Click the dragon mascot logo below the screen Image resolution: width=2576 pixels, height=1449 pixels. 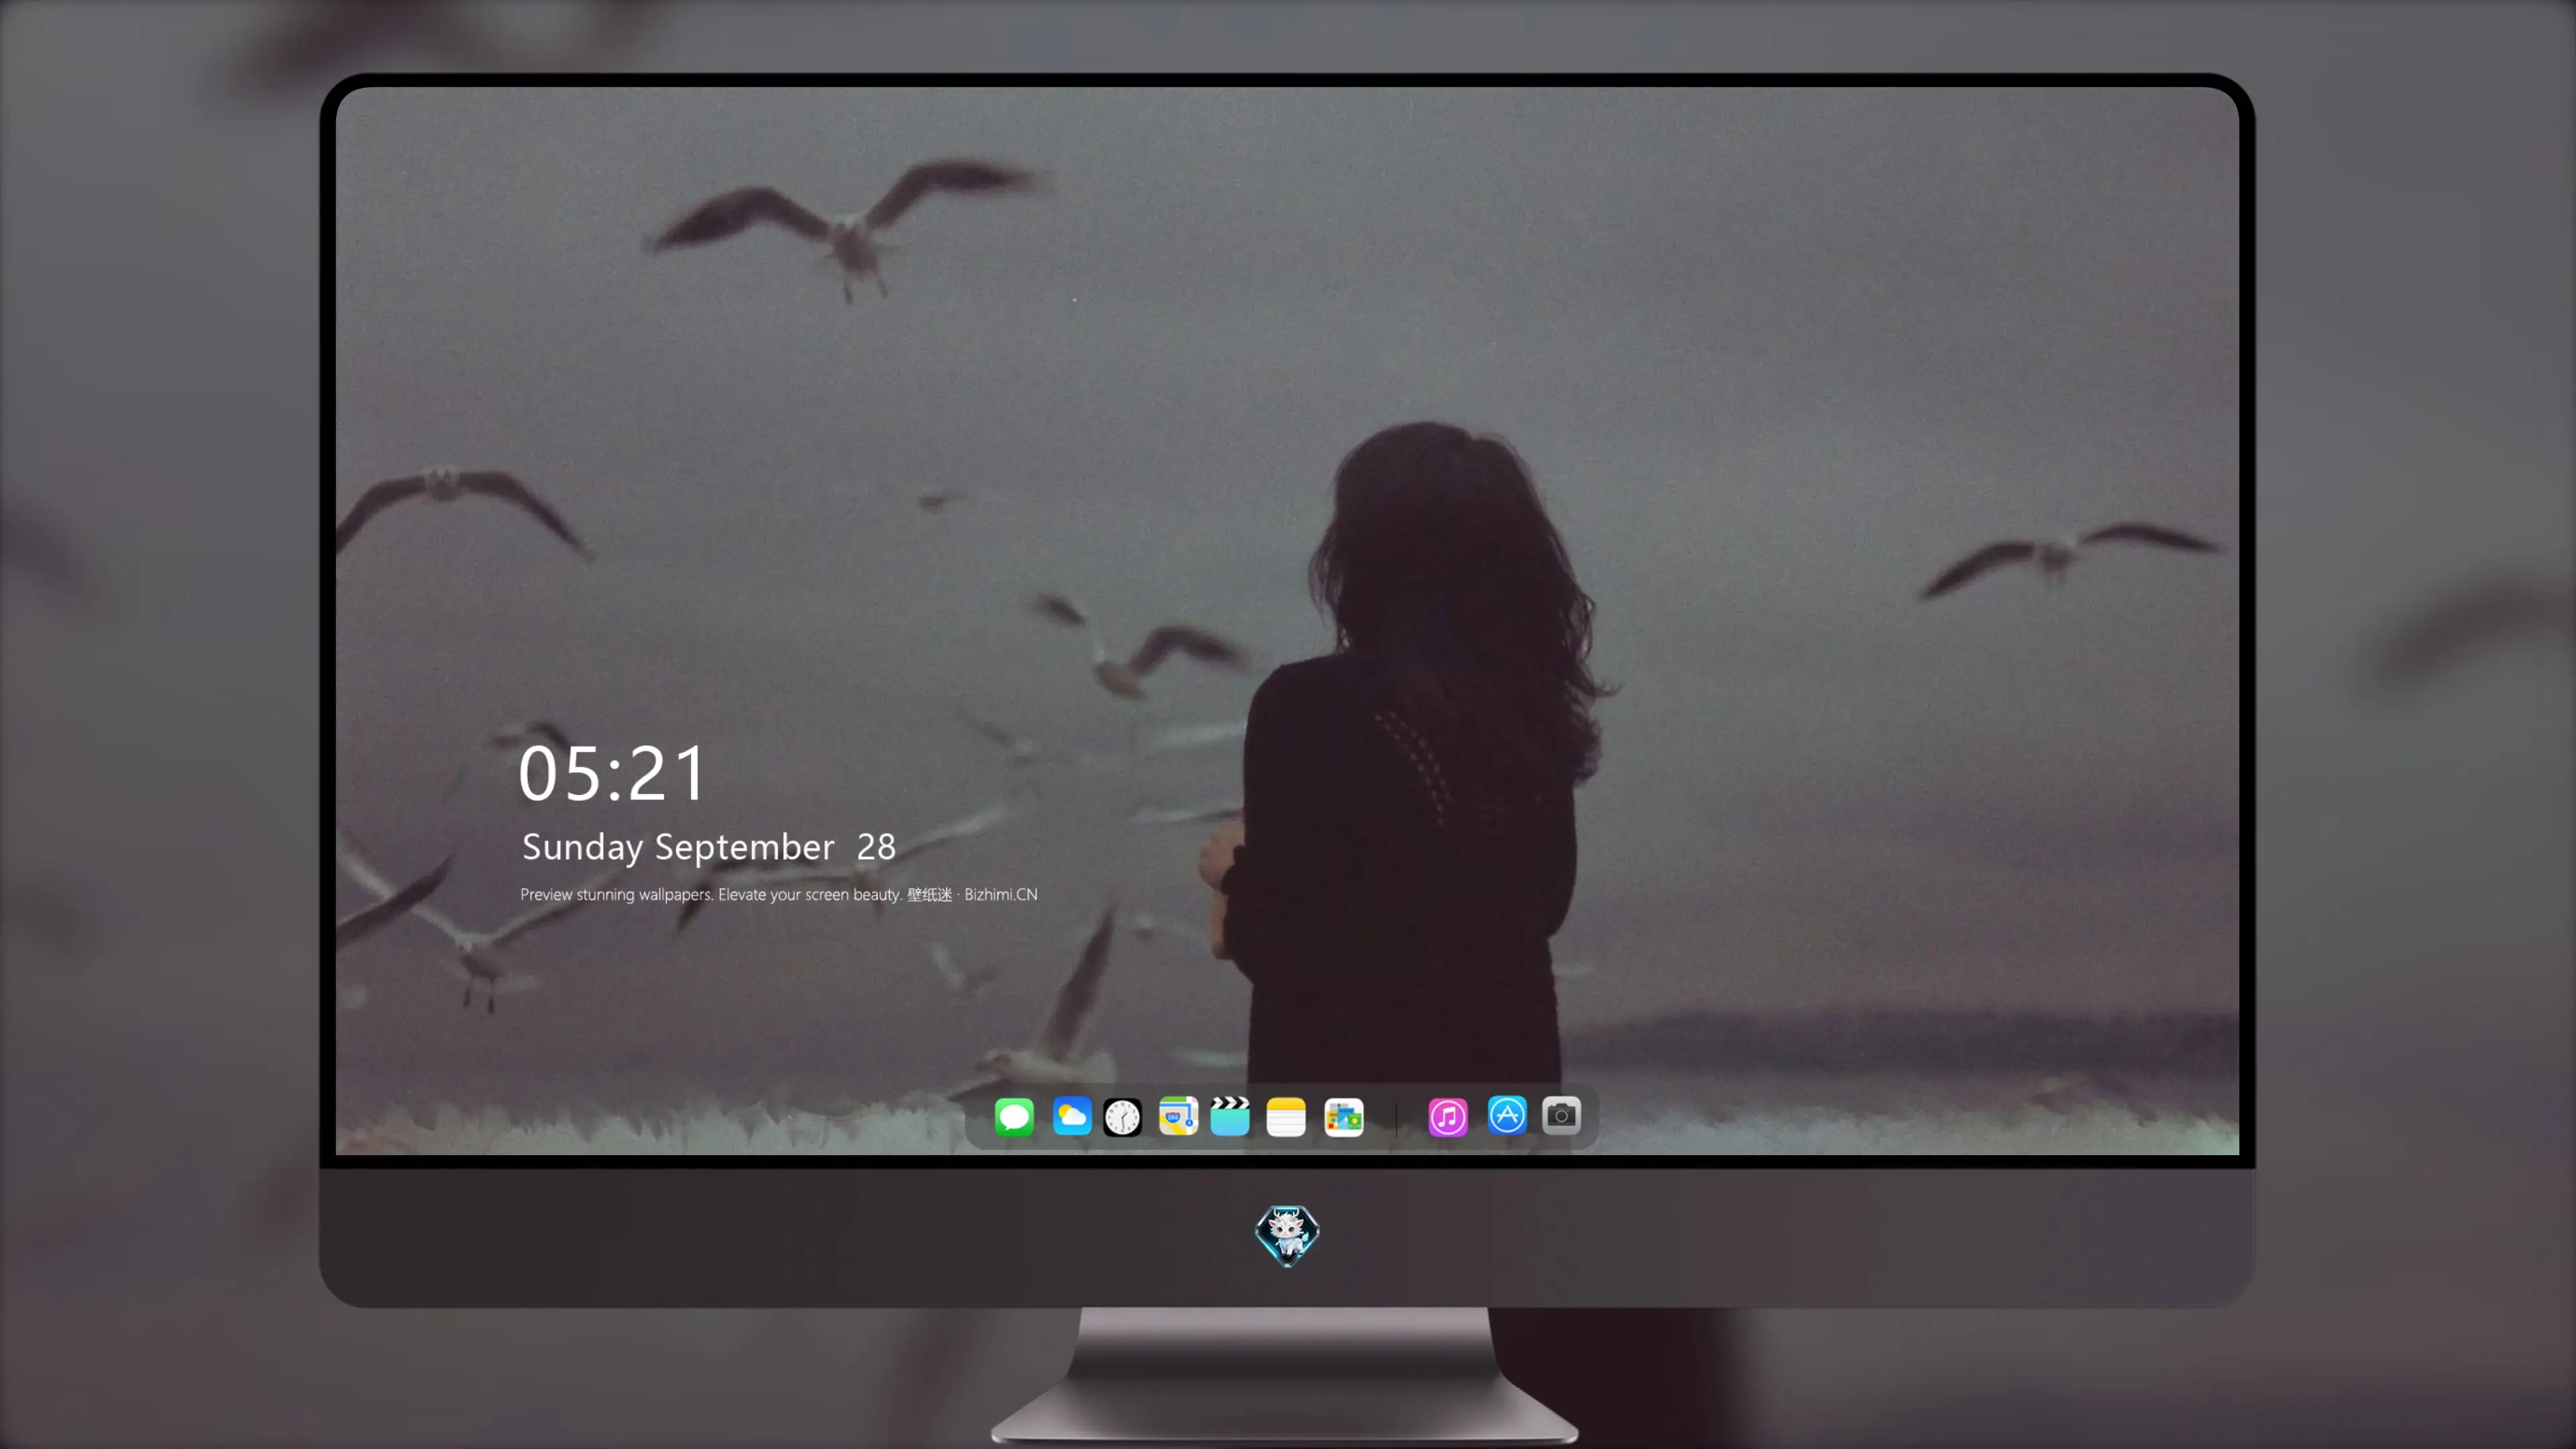(1287, 1235)
